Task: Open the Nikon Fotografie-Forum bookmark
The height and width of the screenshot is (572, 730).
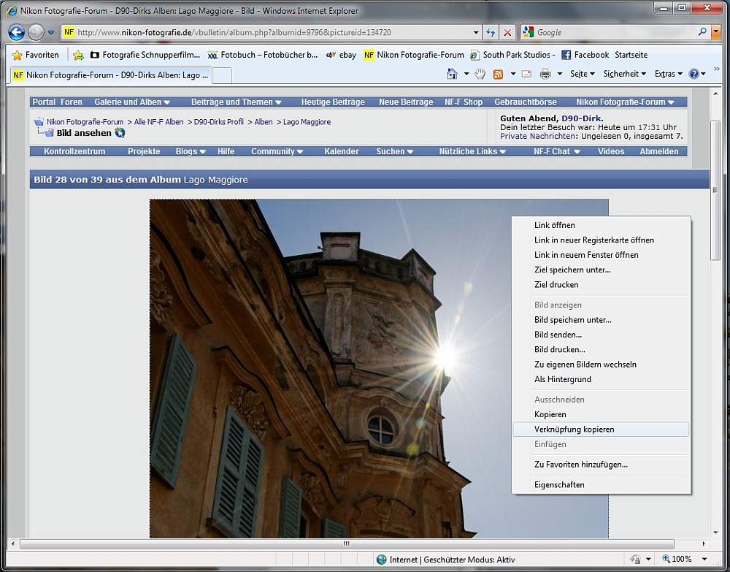Action: (x=415, y=55)
